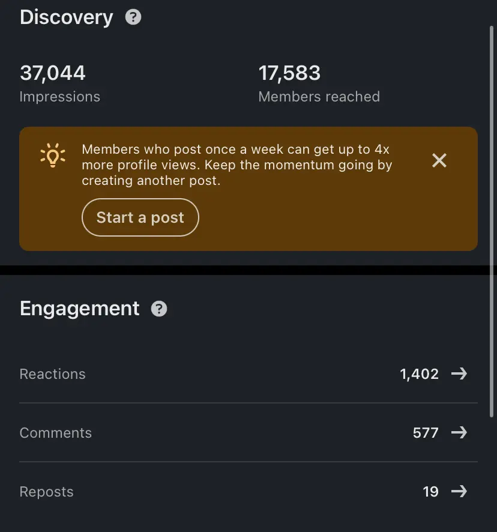Click the Members reached label
This screenshot has height=532, width=497.
click(x=319, y=97)
